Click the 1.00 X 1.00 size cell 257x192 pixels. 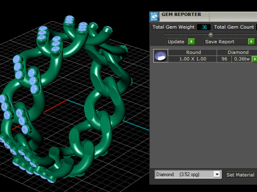192,59
